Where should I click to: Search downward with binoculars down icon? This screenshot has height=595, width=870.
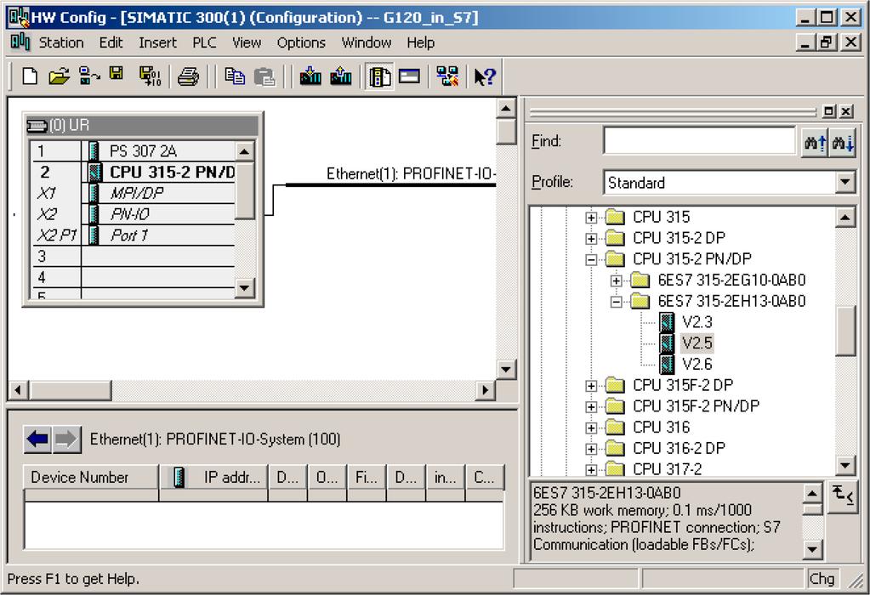coord(843,143)
